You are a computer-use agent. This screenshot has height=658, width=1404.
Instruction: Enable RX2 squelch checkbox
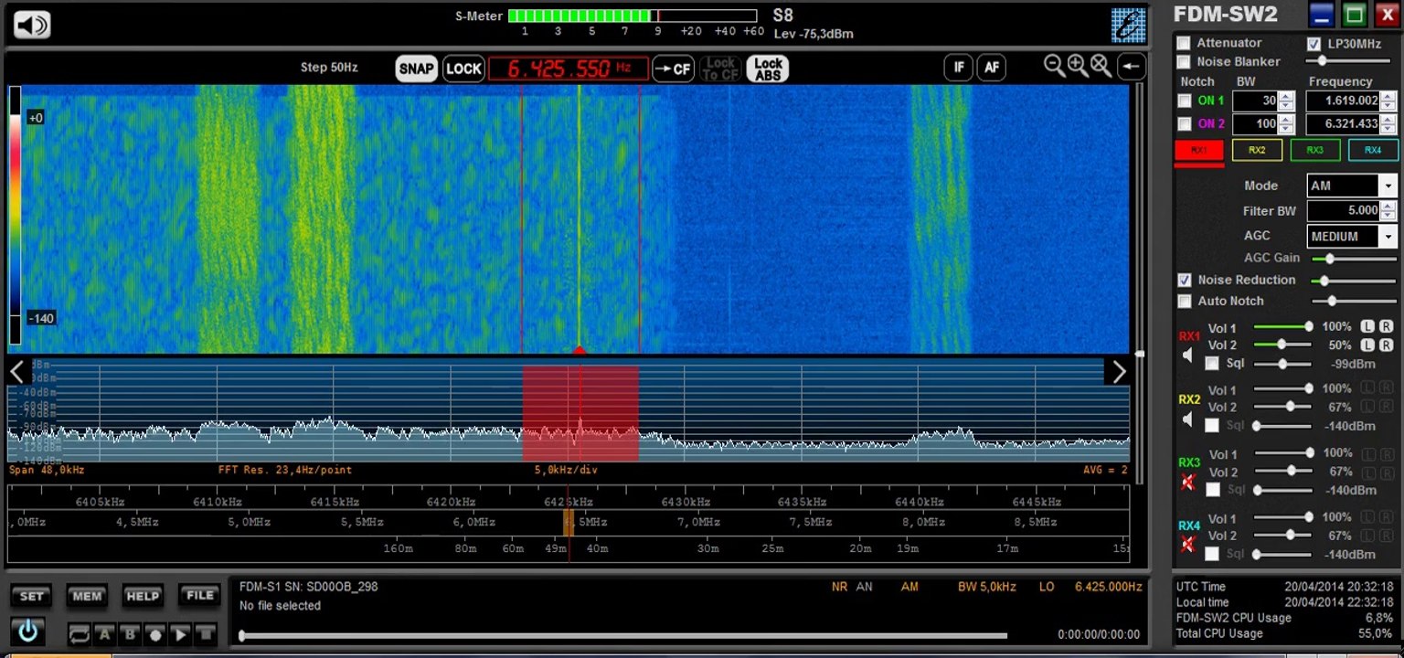pyautogui.click(x=1212, y=425)
